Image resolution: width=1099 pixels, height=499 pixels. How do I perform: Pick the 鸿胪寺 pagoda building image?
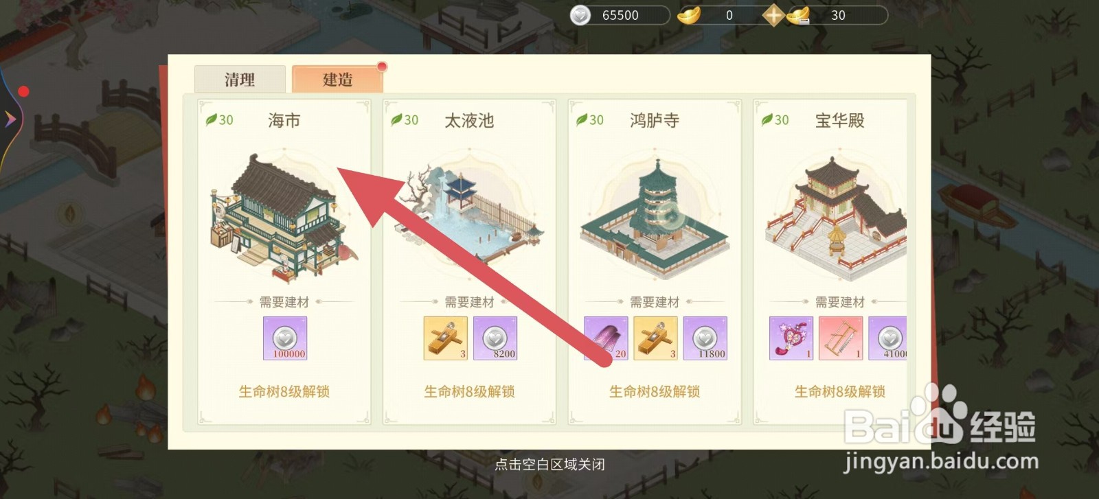click(655, 218)
